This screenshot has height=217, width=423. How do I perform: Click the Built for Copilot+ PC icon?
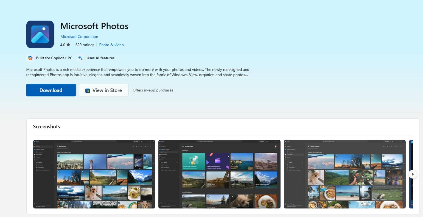30,58
